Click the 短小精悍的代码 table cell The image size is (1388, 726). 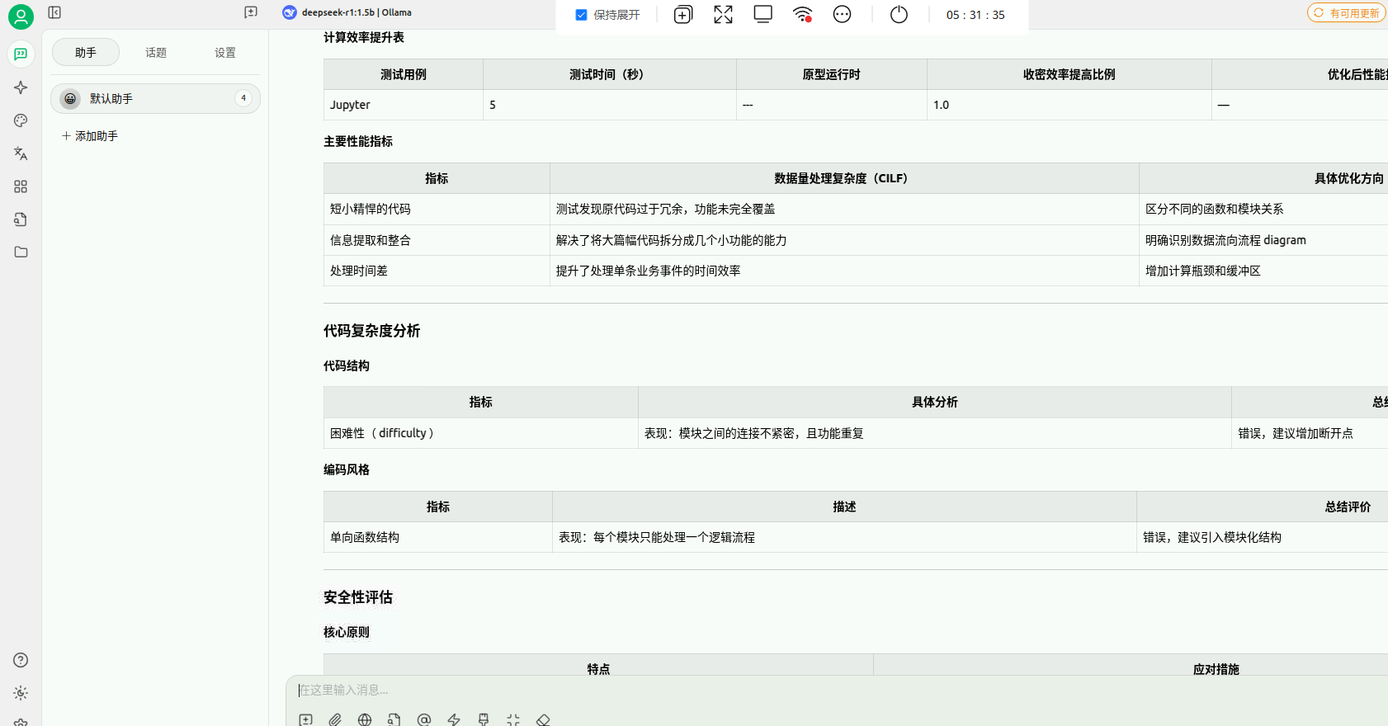point(437,210)
